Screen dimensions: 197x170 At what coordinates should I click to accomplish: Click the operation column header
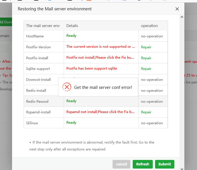[x=149, y=26]
